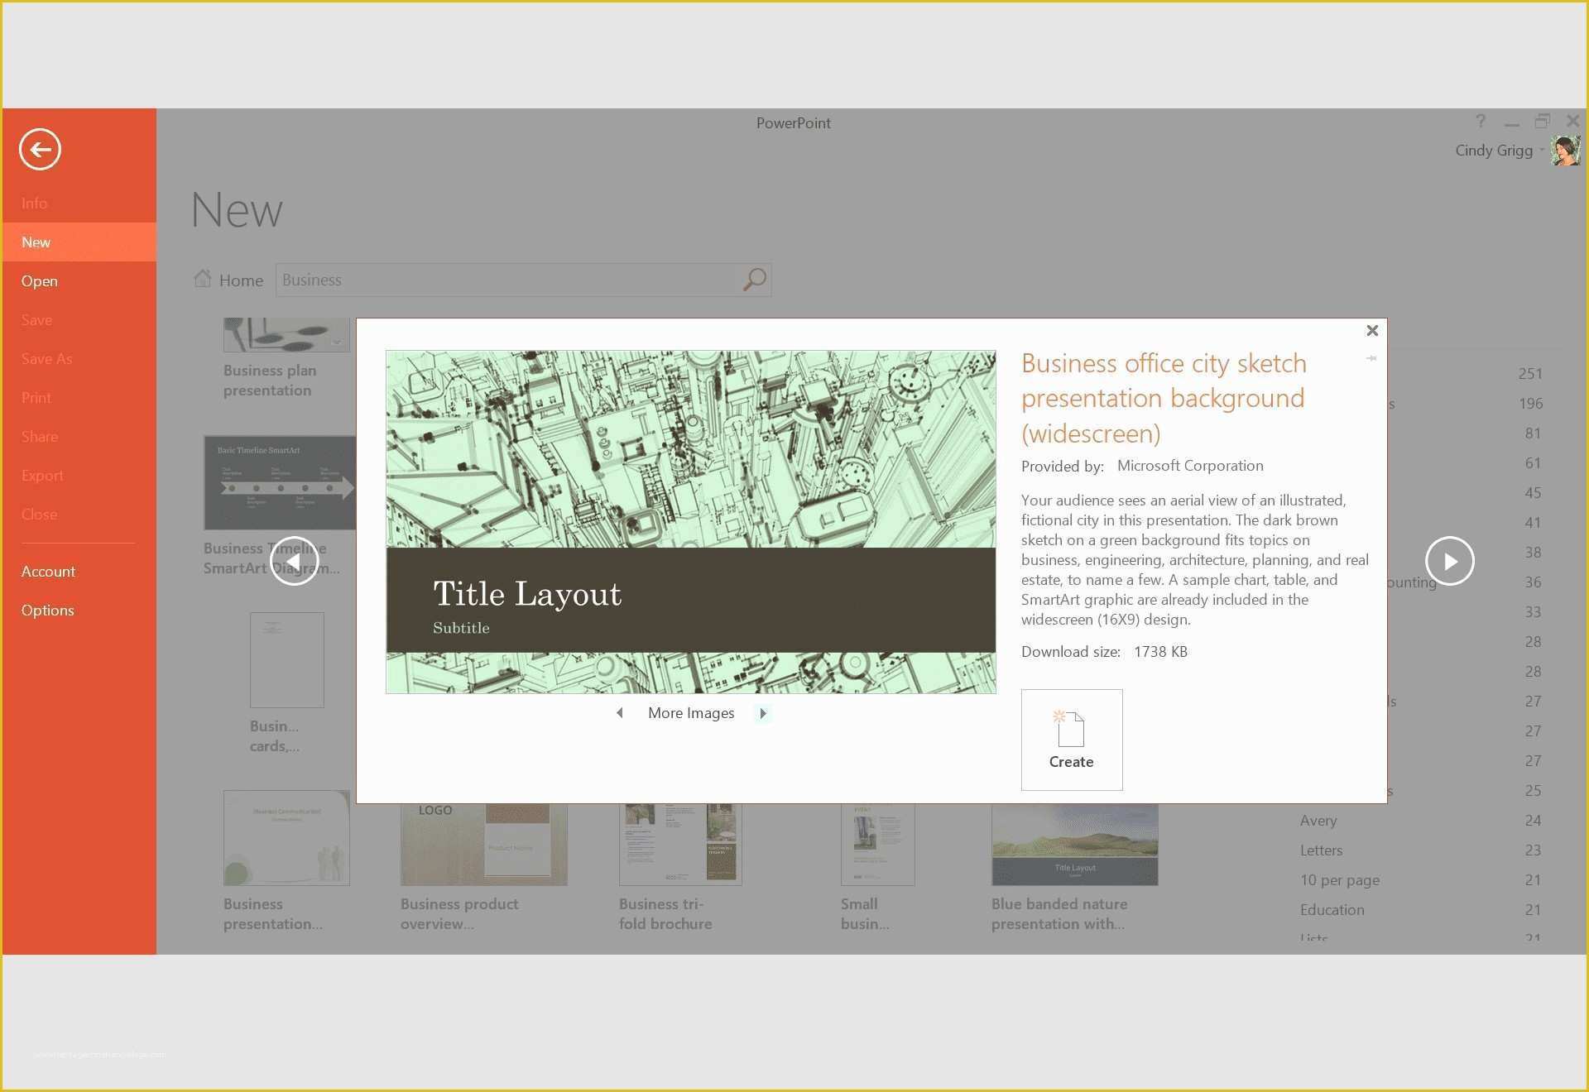Screen dimensions: 1589x1092
Task: Click the Create button for this template
Action: click(1071, 739)
